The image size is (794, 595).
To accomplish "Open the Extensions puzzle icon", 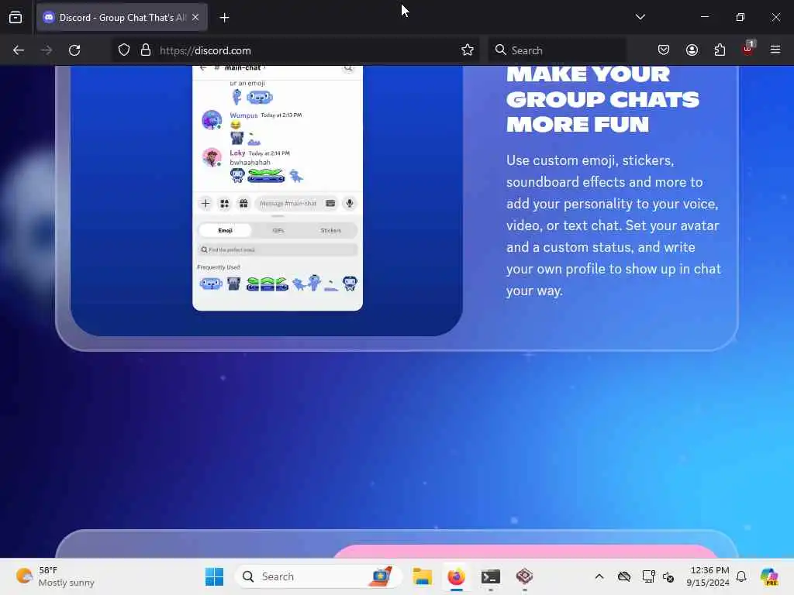I will tap(720, 50).
